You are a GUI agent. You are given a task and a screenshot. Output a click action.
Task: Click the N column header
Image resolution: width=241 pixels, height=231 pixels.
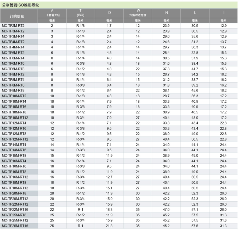tap(167, 13)
